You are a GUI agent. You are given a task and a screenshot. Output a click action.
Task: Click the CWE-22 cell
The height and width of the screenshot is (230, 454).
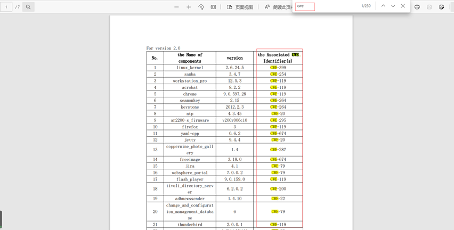coord(278,199)
